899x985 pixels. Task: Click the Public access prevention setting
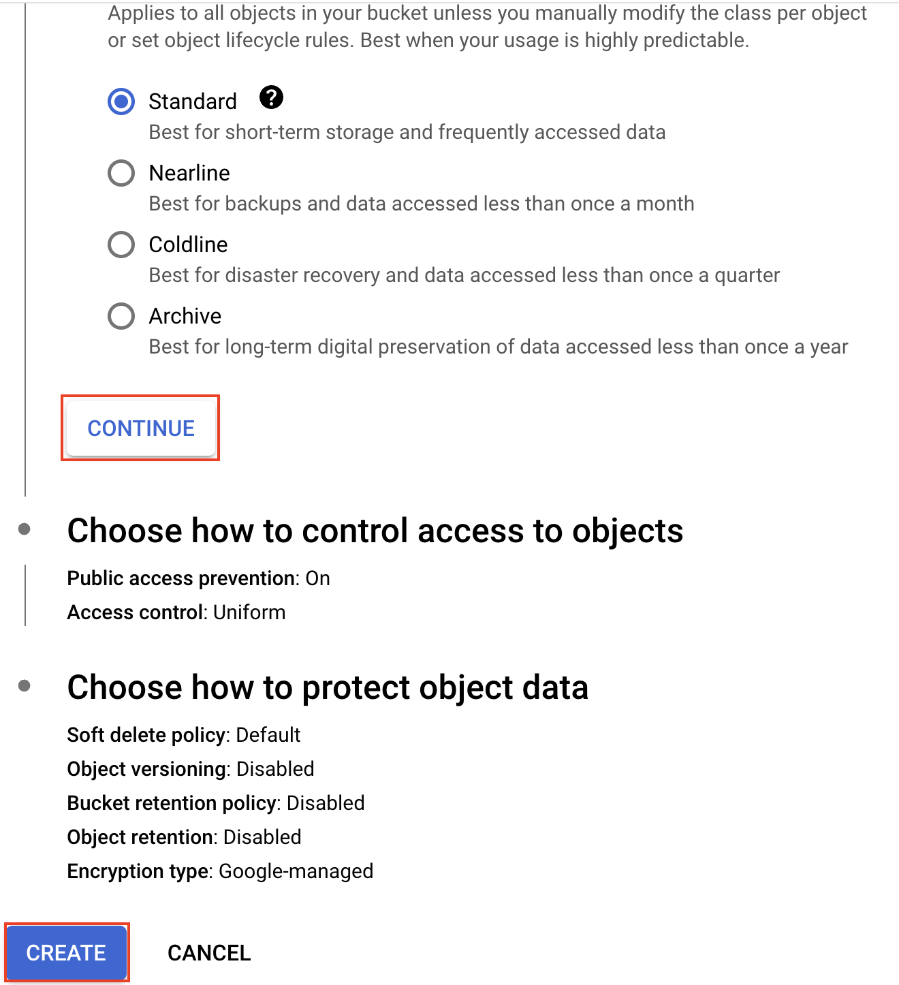coord(198,578)
